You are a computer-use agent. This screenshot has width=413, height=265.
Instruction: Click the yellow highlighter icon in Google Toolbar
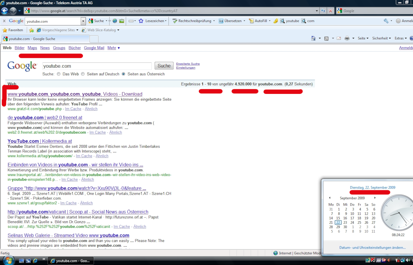[276, 21]
